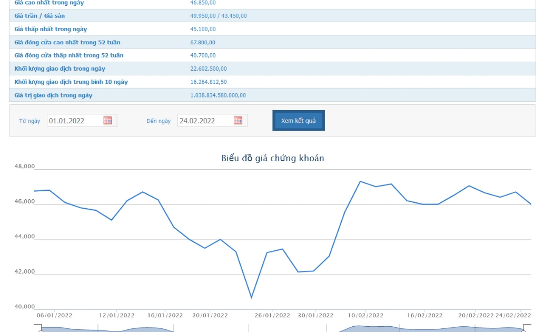
Task: Click label Giá trị giao dịch trong ngày
Action: coord(53,95)
